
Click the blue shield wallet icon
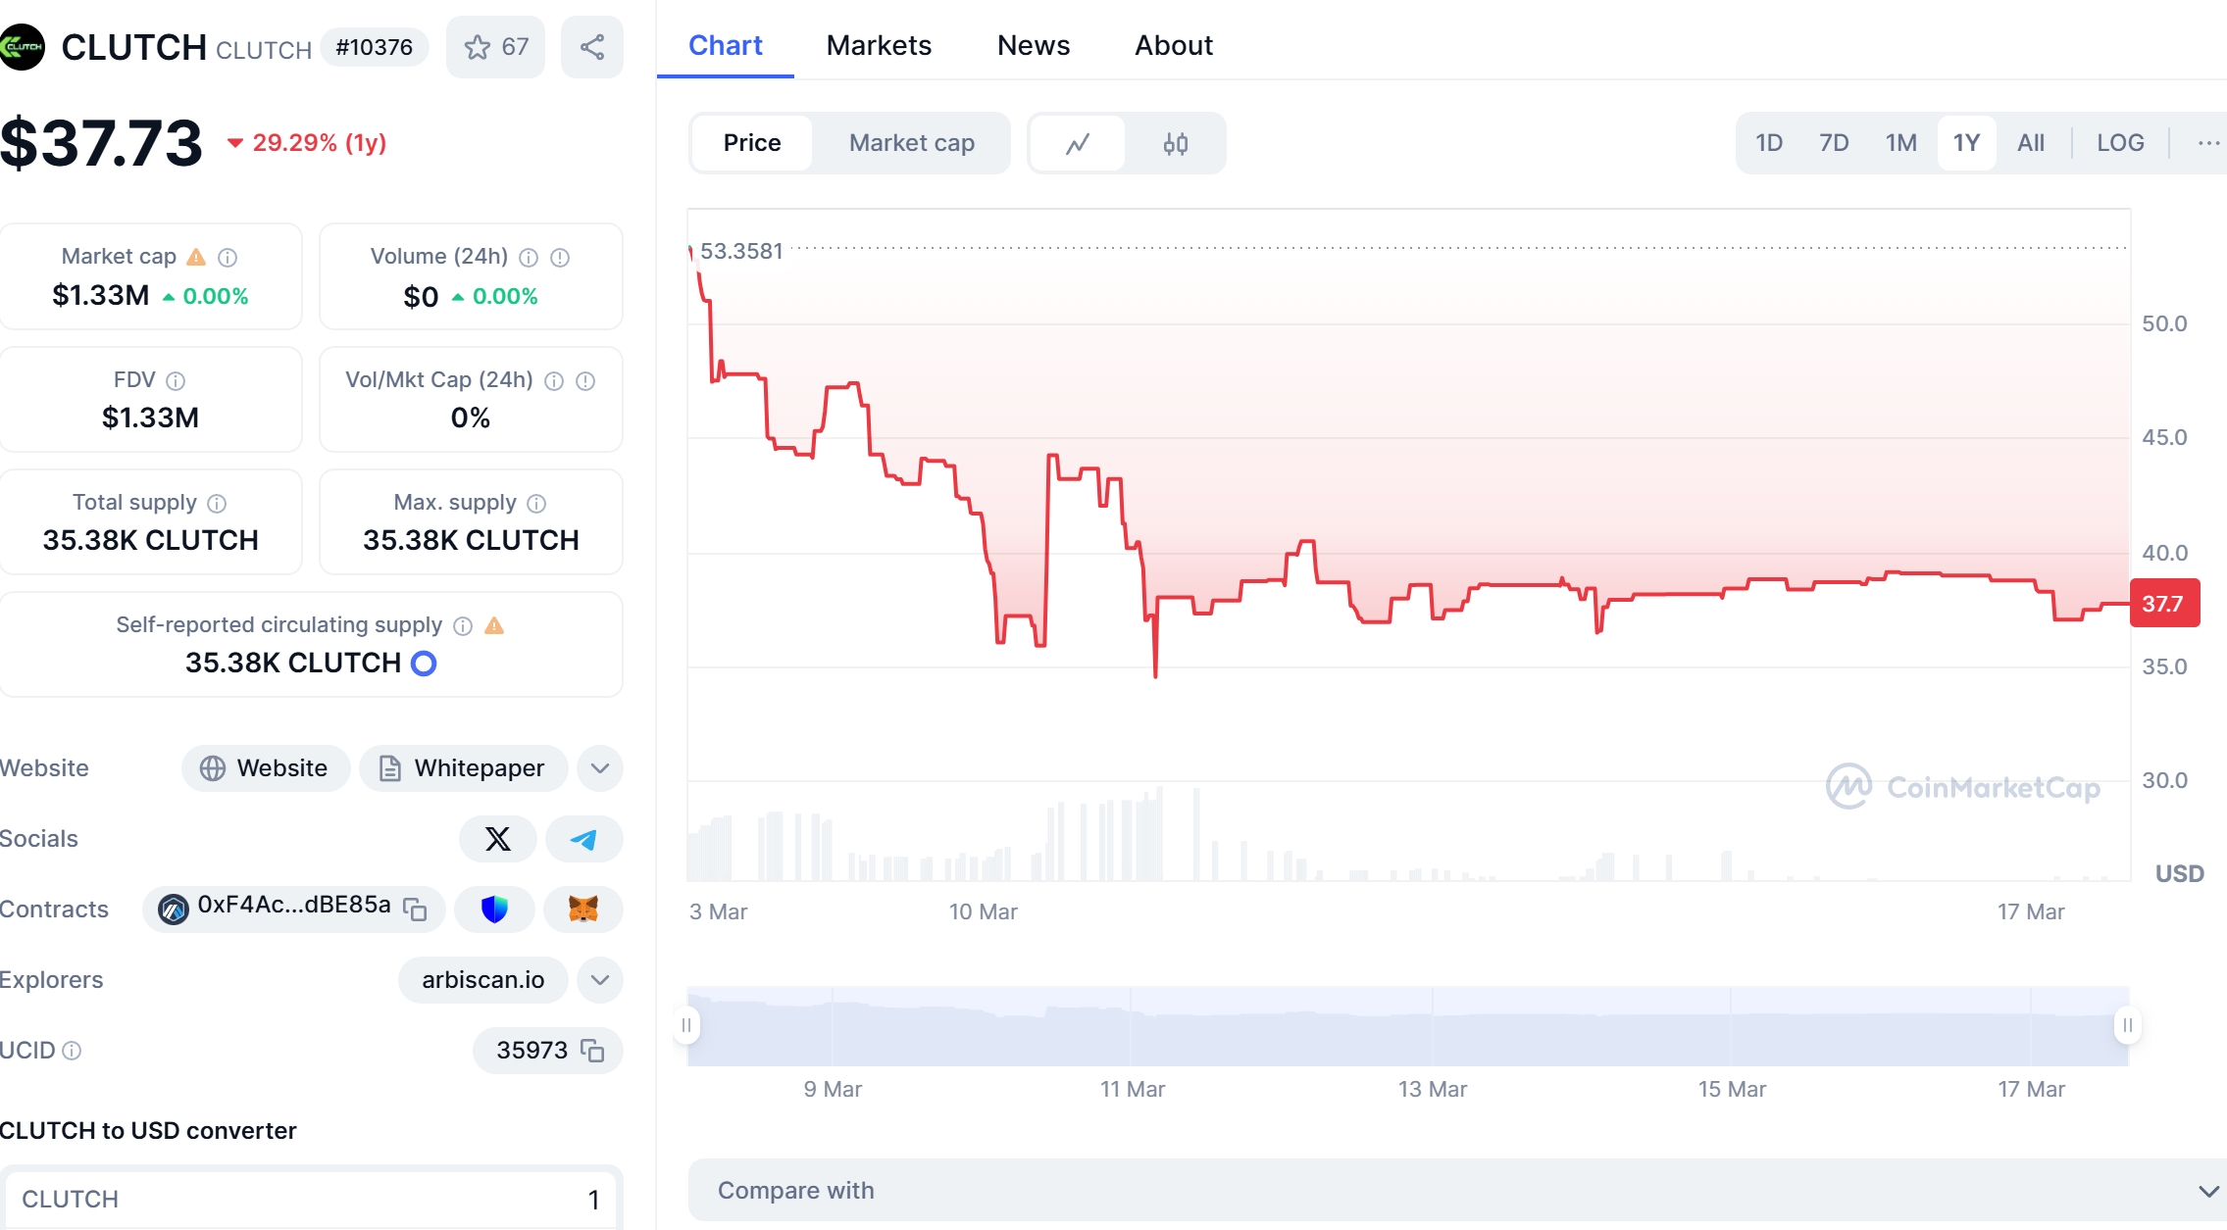494,909
